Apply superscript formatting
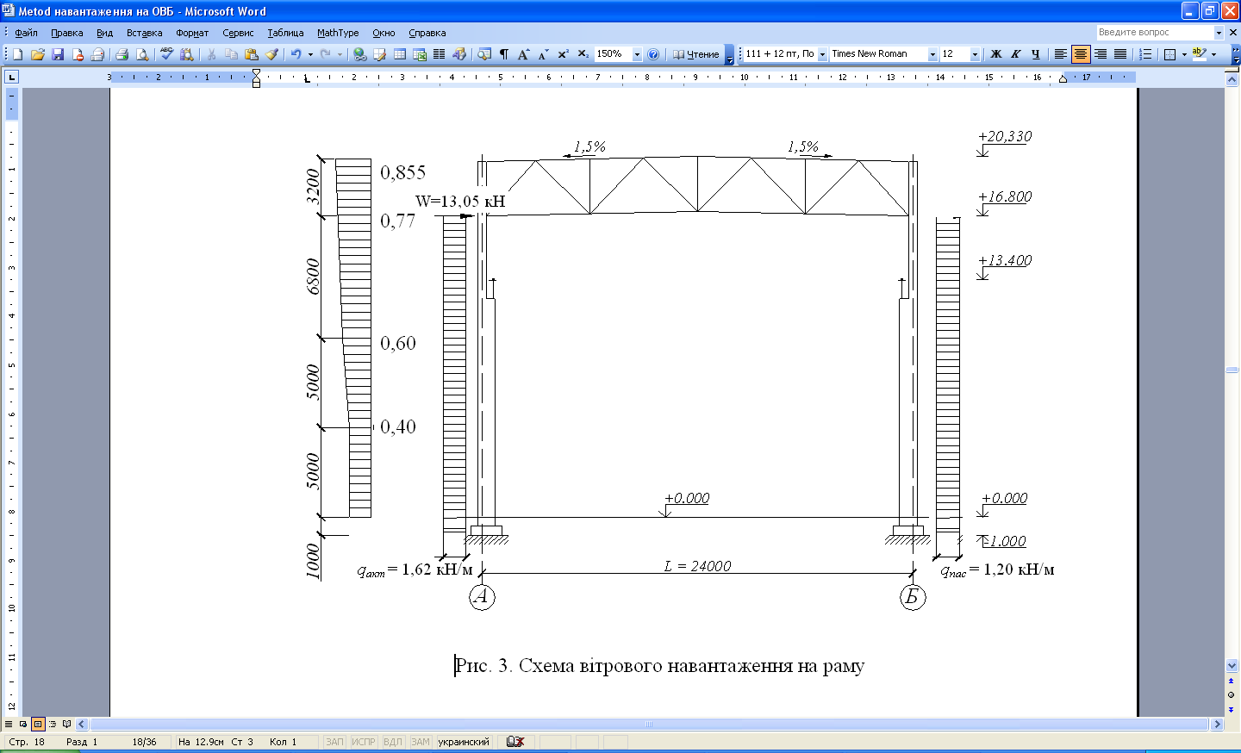Viewport: 1241px width, 753px height. pos(563,54)
